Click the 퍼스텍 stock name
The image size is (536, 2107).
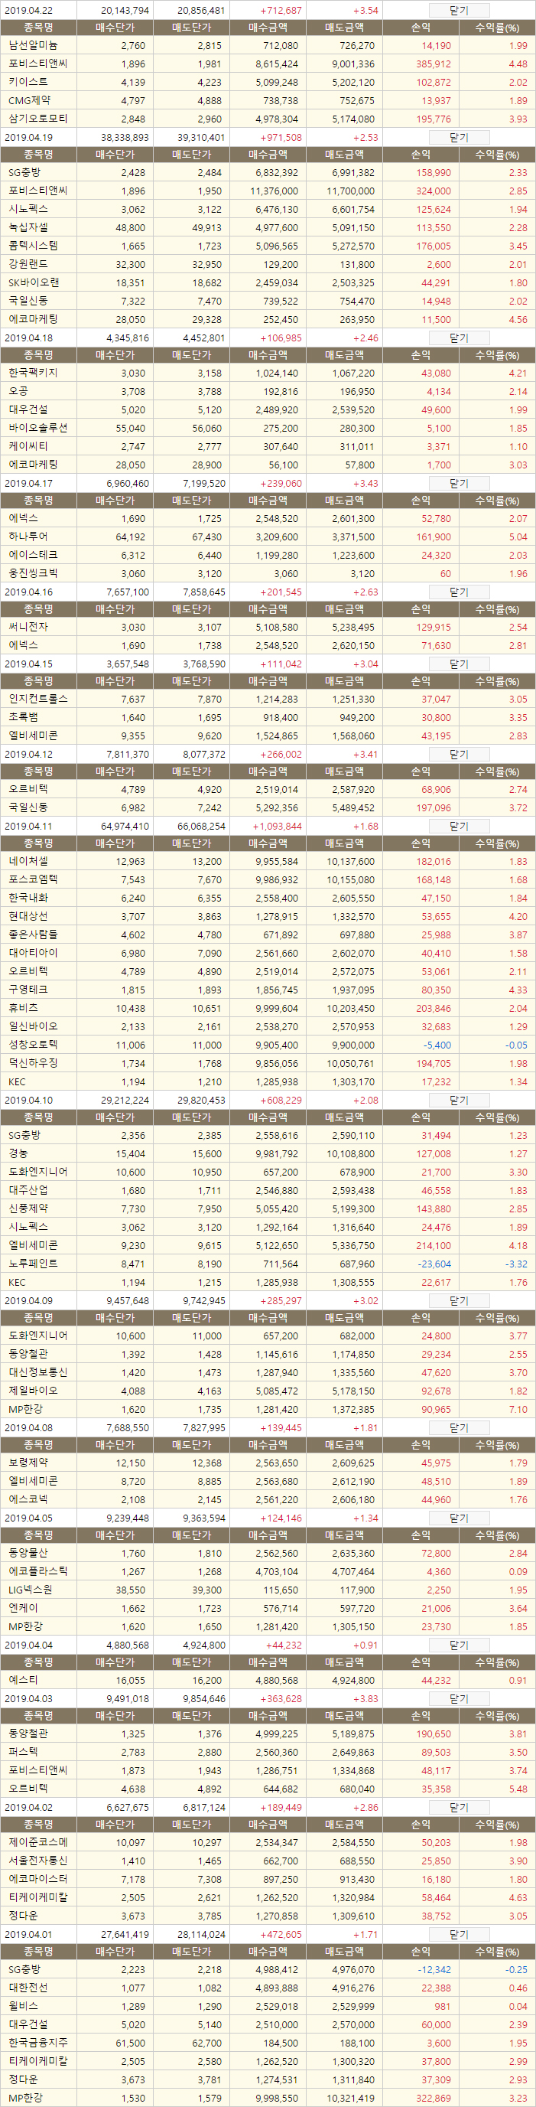tap(23, 1752)
